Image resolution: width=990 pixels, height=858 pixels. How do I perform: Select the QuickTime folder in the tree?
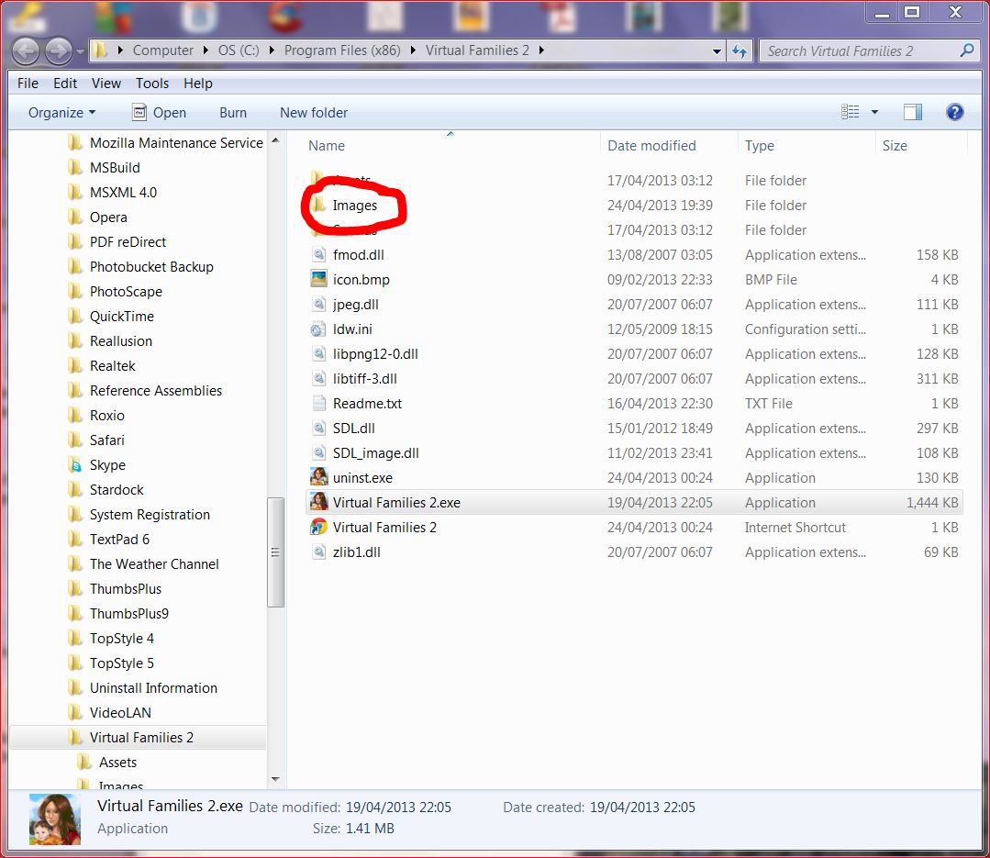pos(111,317)
